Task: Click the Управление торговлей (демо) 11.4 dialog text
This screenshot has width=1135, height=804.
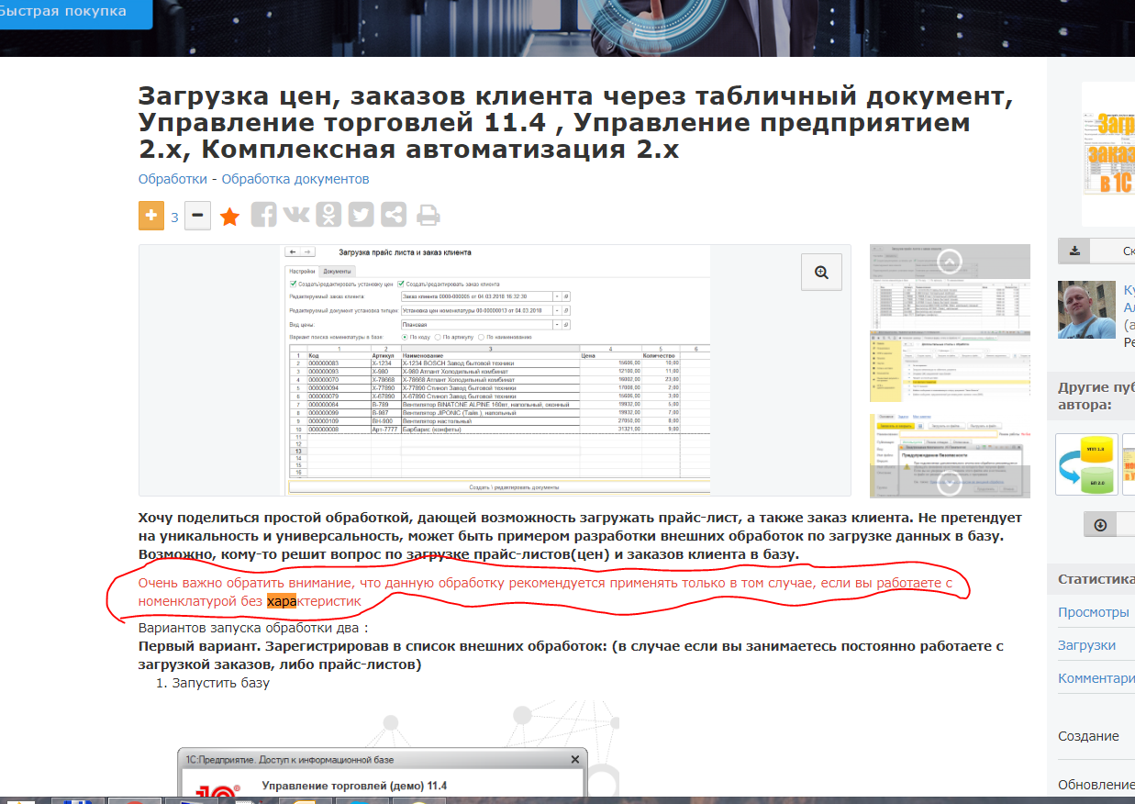Action: (x=354, y=786)
